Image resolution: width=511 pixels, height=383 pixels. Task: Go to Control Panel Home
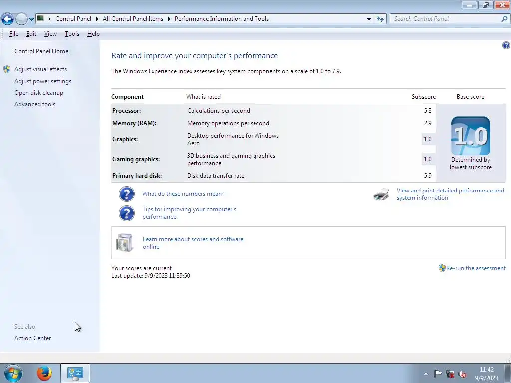point(41,51)
